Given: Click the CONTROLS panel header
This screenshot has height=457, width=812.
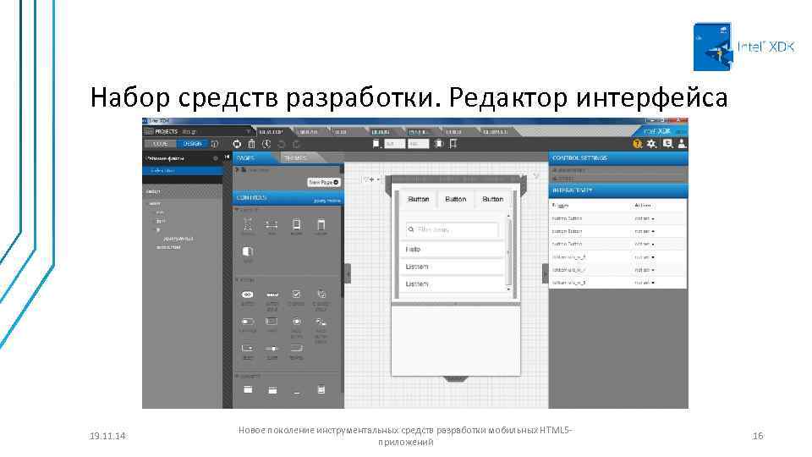Looking at the screenshot, I should [288, 198].
